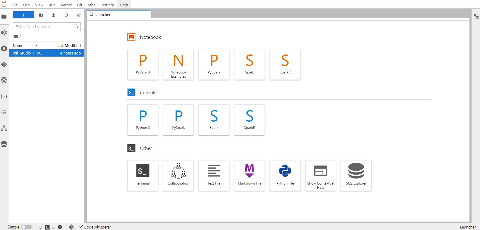Image resolution: width=480 pixels, height=230 pixels.
Task: Start a Spark console
Action: click(x=214, y=120)
